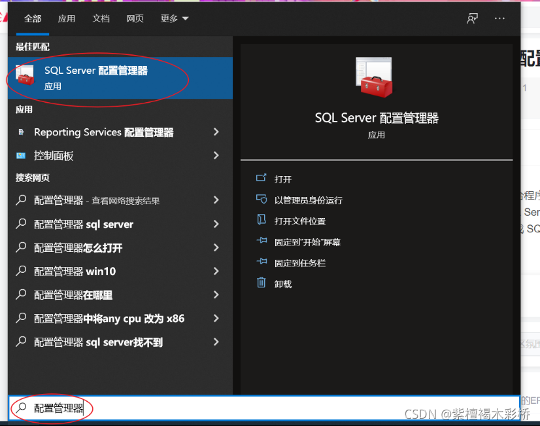Click magnifier icon in search box
Image resolution: width=540 pixels, height=426 pixels.
tap(21, 408)
